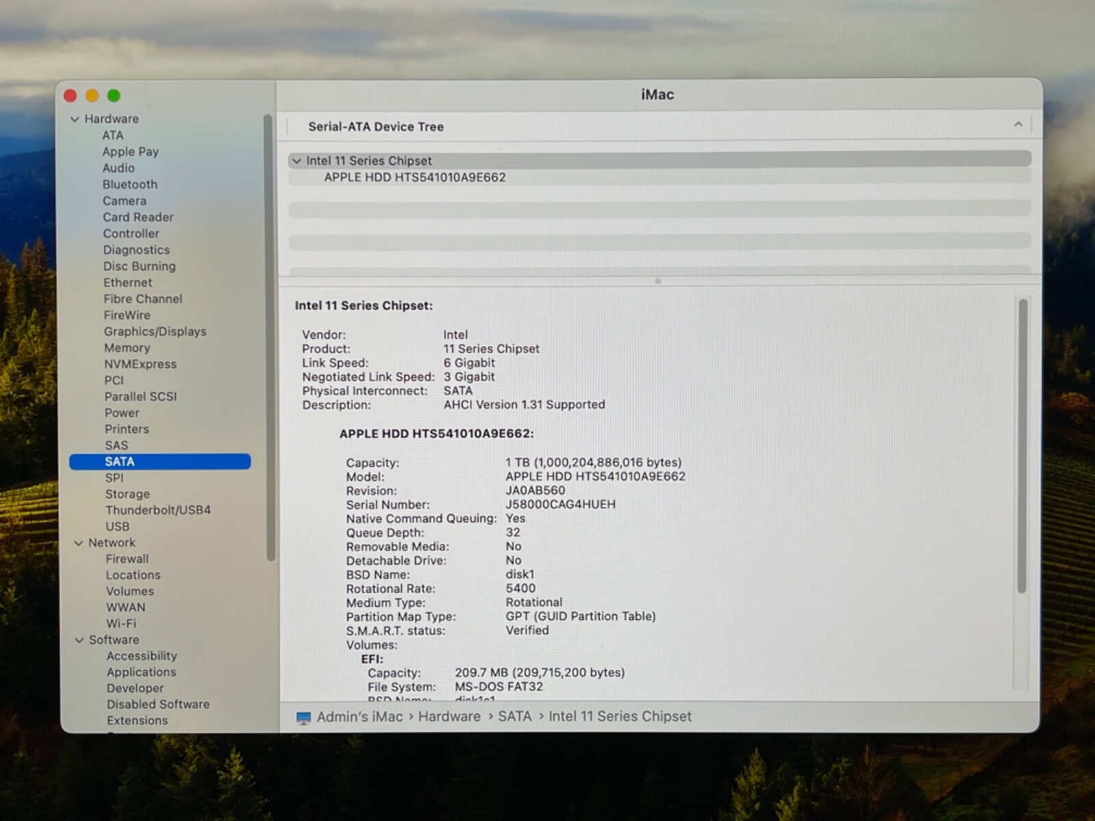Select Card Reader in the sidebar

click(138, 217)
